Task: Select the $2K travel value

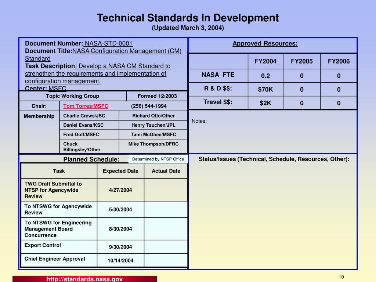Action: (265, 103)
